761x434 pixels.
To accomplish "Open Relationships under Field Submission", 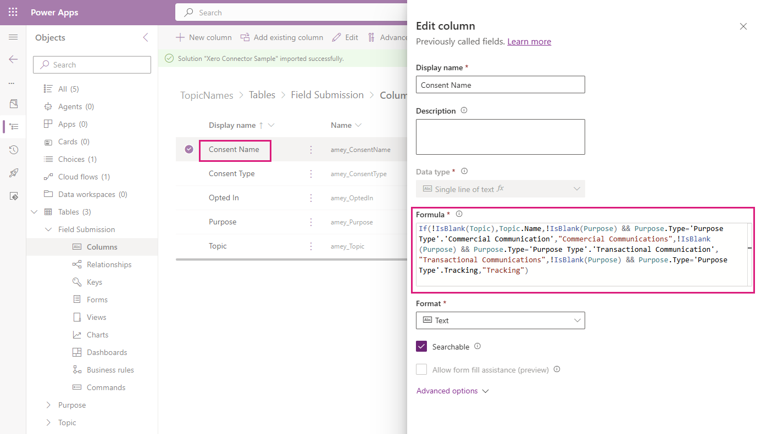I will coord(109,264).
